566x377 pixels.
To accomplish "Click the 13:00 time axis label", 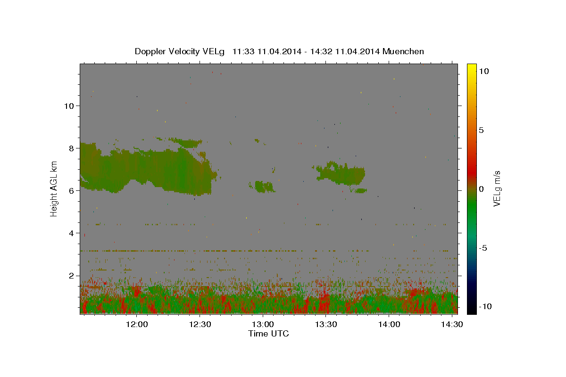I will point(263,324).
